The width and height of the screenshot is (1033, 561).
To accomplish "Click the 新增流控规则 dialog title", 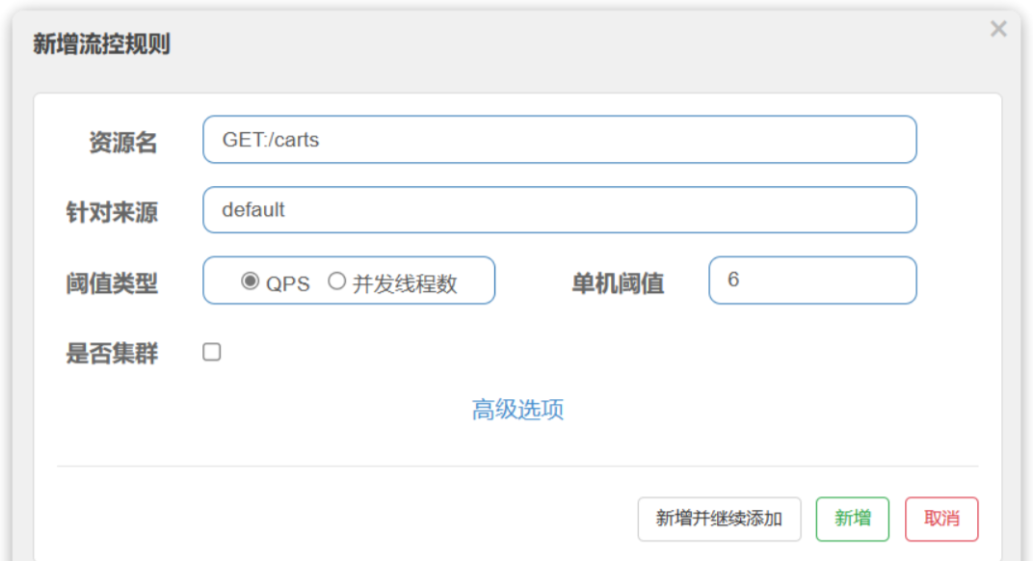I will click(101, 44).
